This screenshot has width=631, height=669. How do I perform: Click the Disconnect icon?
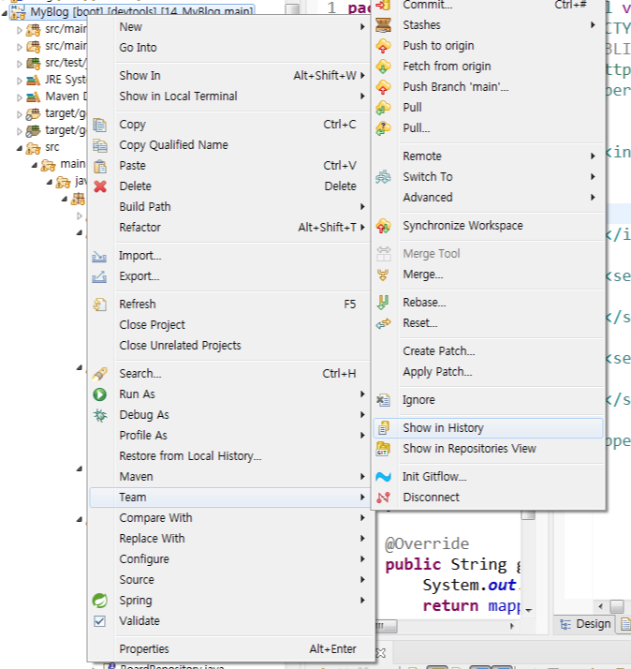coord(383,497)
